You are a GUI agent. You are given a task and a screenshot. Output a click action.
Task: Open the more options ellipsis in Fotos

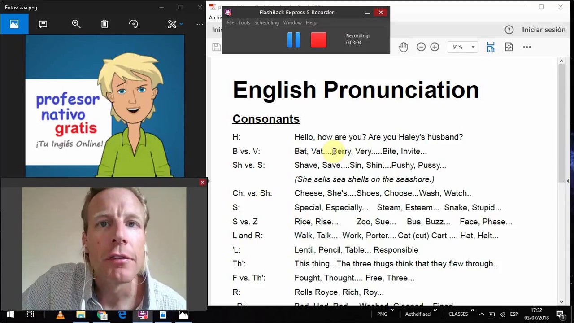click(200, 24)
